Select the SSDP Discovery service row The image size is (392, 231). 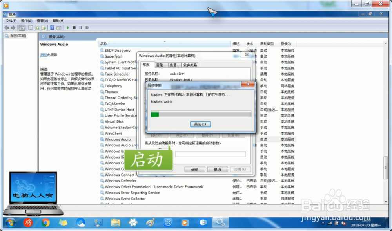118,51
